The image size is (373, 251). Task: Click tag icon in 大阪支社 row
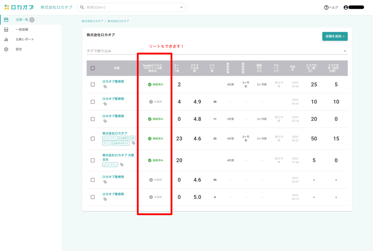122,164
